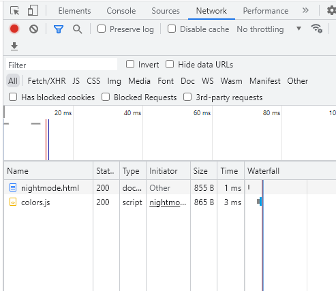Select the nightmode.html request row

[x=170, y=187]
